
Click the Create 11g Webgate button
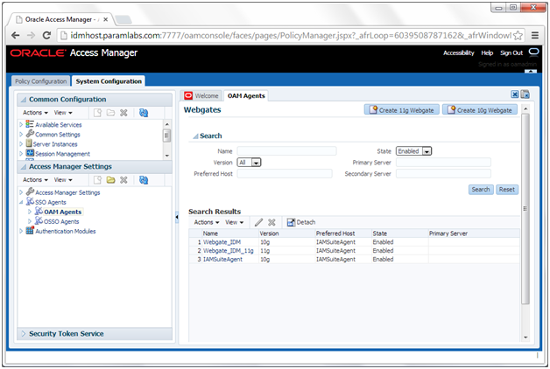tap(402, 110)
